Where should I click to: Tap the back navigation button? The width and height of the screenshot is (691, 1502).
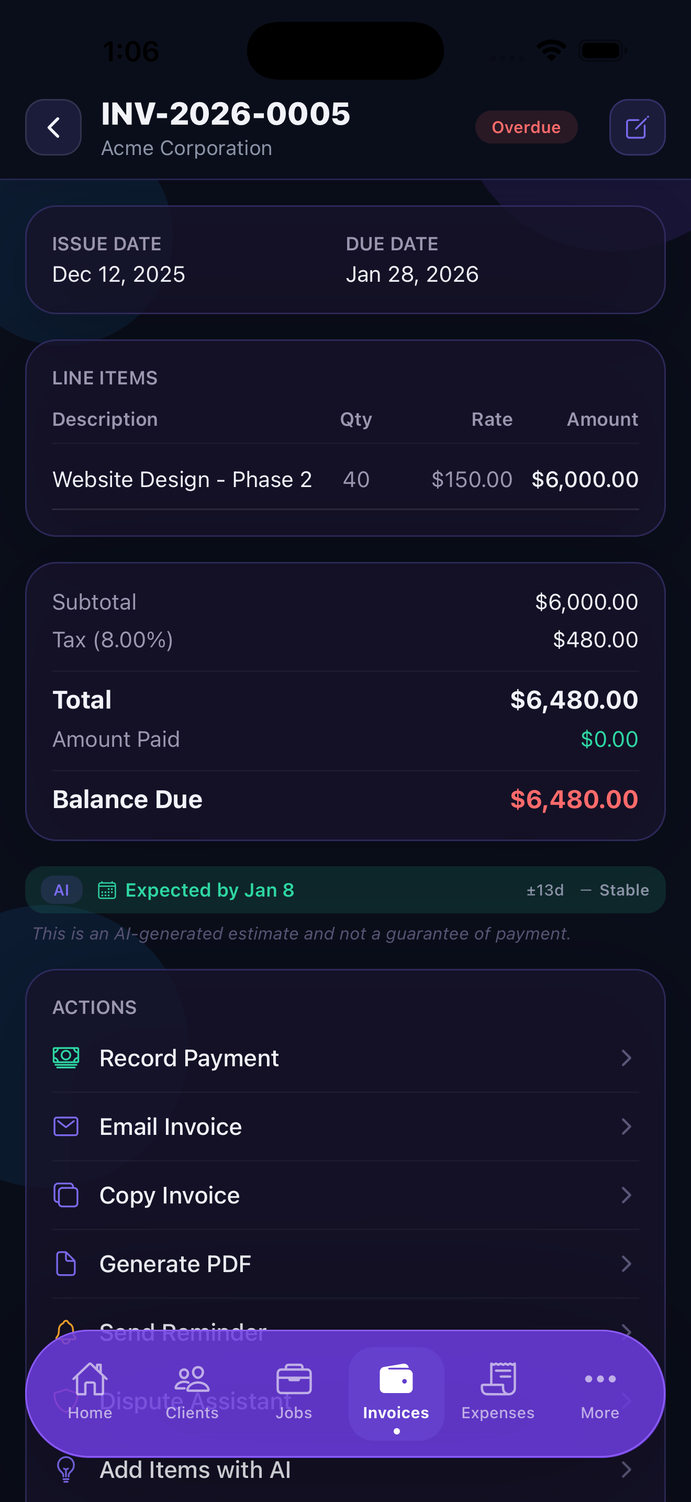(x=53, y=127)
